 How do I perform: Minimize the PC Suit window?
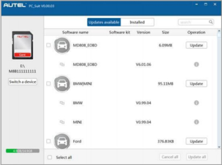(196, 4)
